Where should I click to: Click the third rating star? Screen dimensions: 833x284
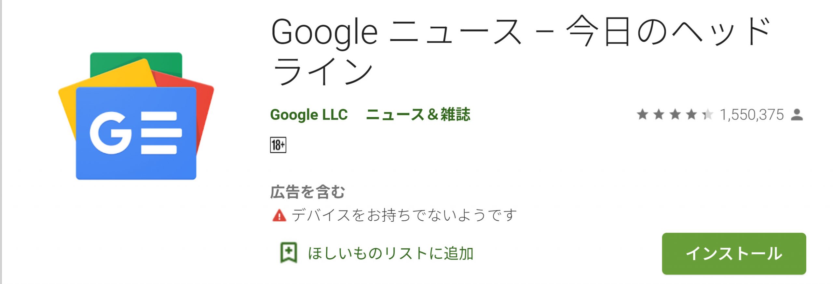coord(675,114)
